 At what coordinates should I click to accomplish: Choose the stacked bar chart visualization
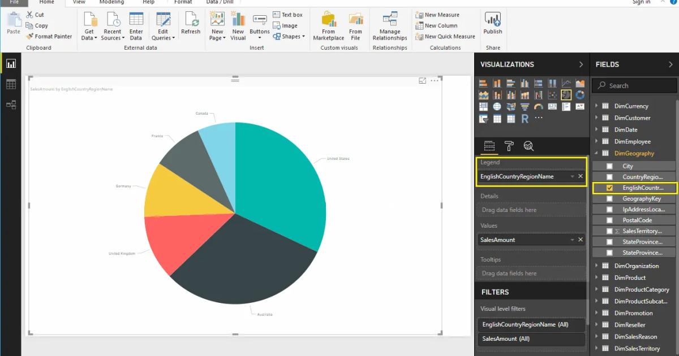click(x=483, y=83)
